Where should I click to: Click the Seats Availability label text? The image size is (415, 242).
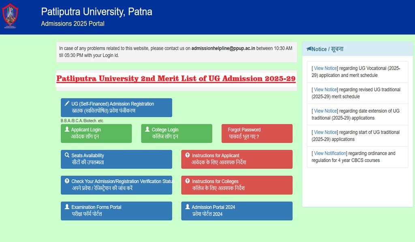(88, 155)
